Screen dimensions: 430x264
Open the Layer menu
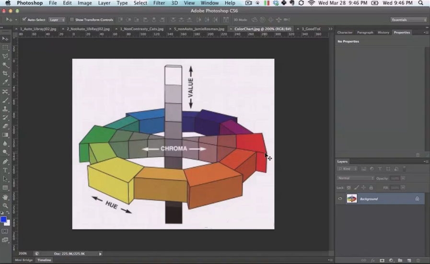104,3
